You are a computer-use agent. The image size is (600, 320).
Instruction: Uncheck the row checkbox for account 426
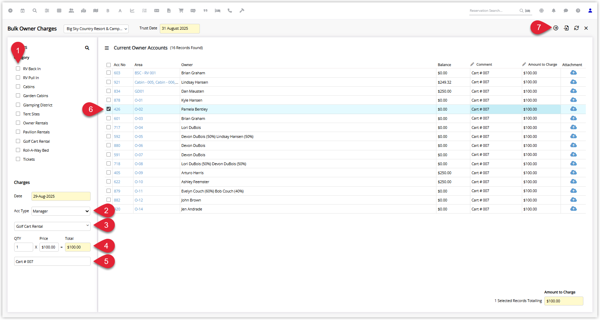[109, 109]
